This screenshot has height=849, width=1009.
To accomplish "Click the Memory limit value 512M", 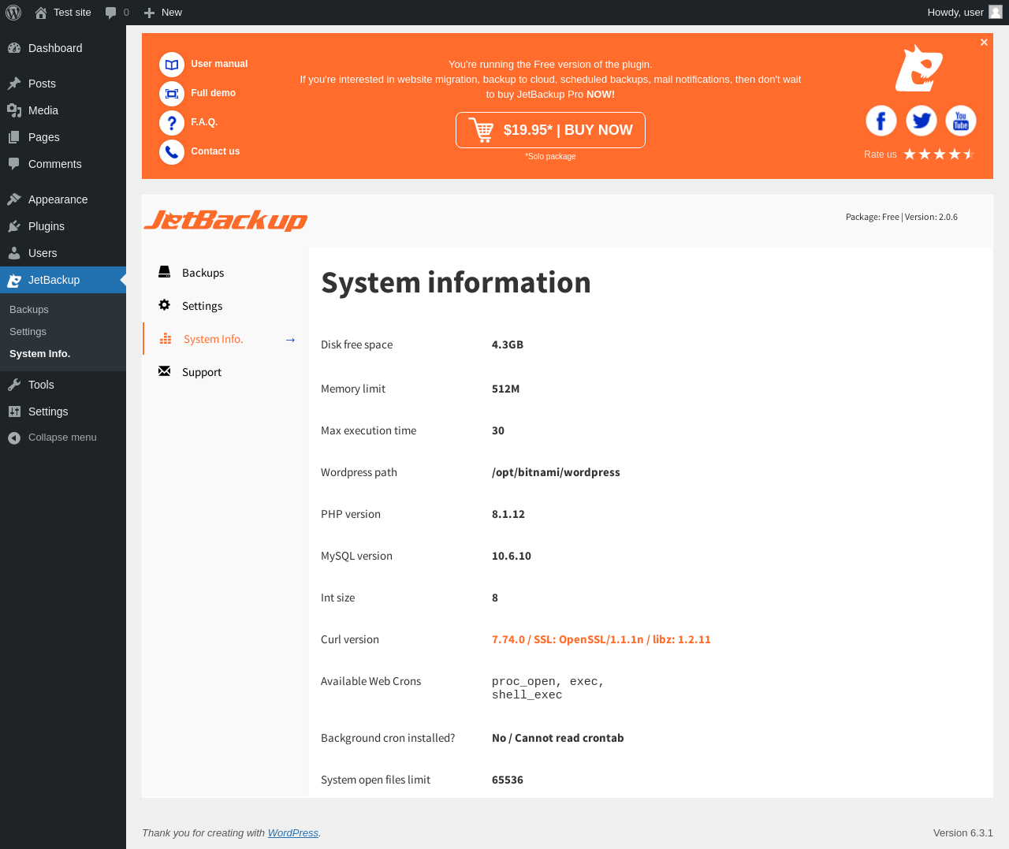I will coord(505,389).
